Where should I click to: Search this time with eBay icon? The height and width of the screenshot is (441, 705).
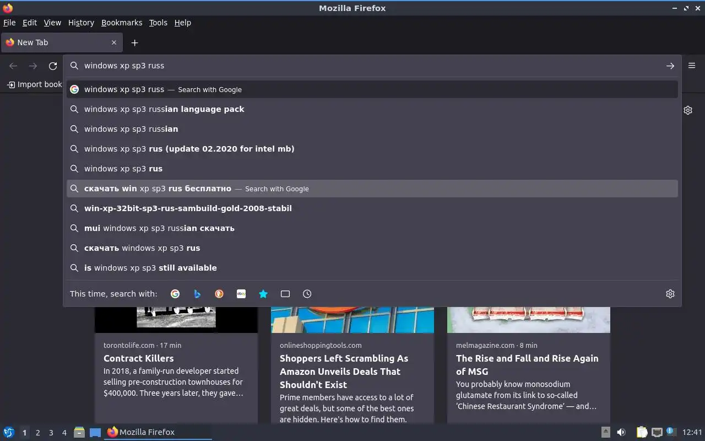(x=241, y=294)
